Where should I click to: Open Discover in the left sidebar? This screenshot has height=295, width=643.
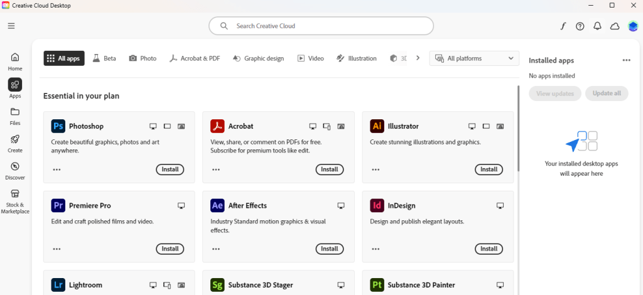click(15, 171)
